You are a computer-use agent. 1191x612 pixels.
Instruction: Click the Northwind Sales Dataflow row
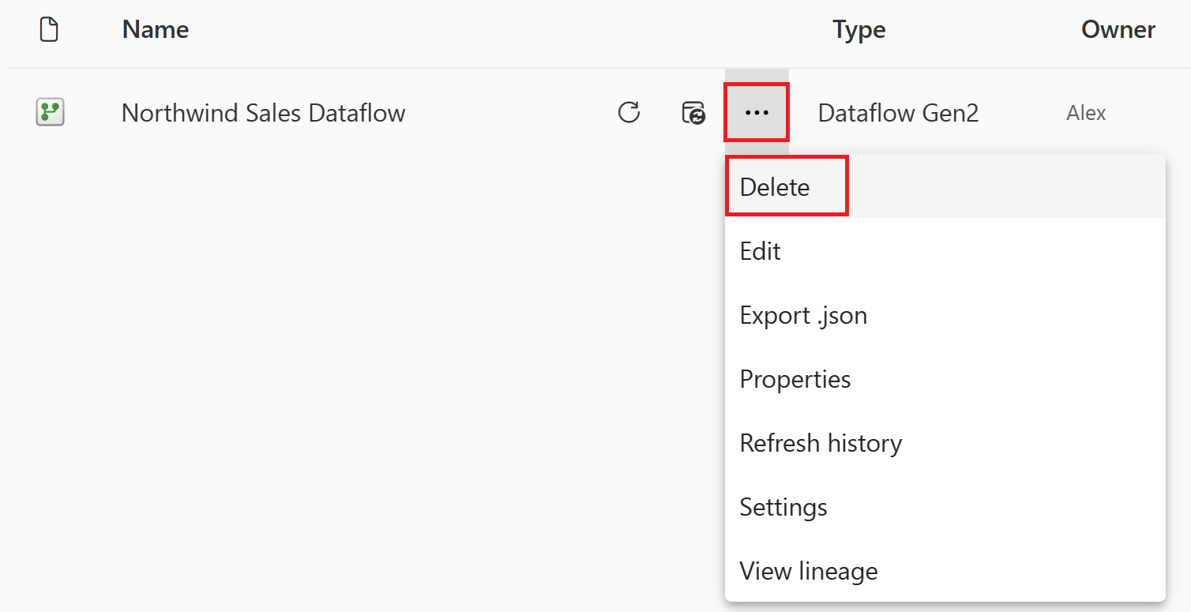(316, 112)
